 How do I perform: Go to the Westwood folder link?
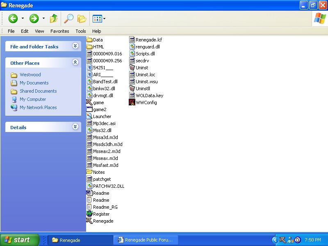pyautogui.click(x=30, y=75)
